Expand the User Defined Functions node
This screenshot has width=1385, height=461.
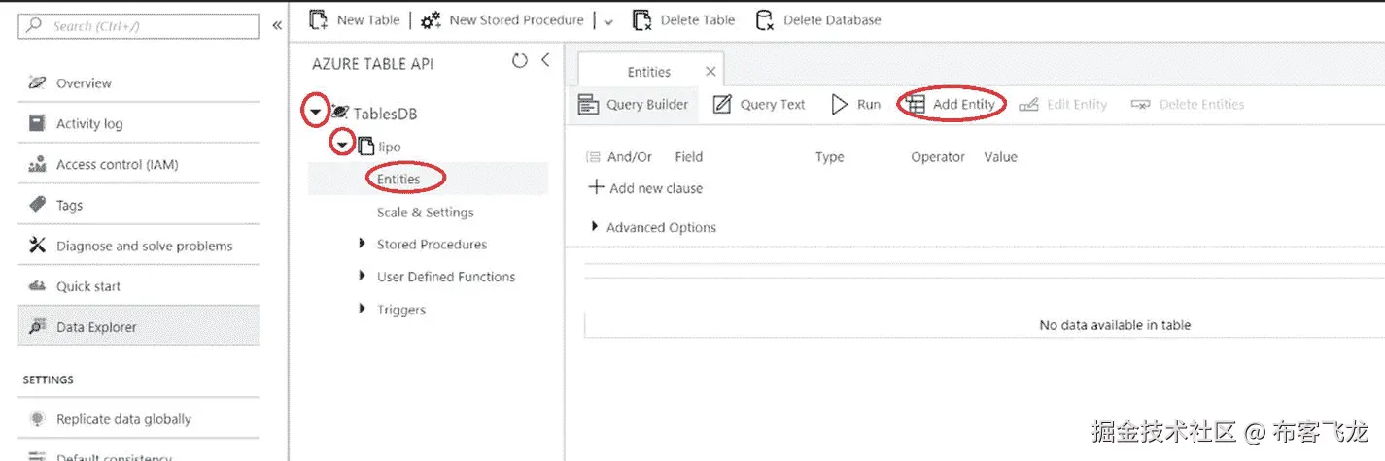363,276
